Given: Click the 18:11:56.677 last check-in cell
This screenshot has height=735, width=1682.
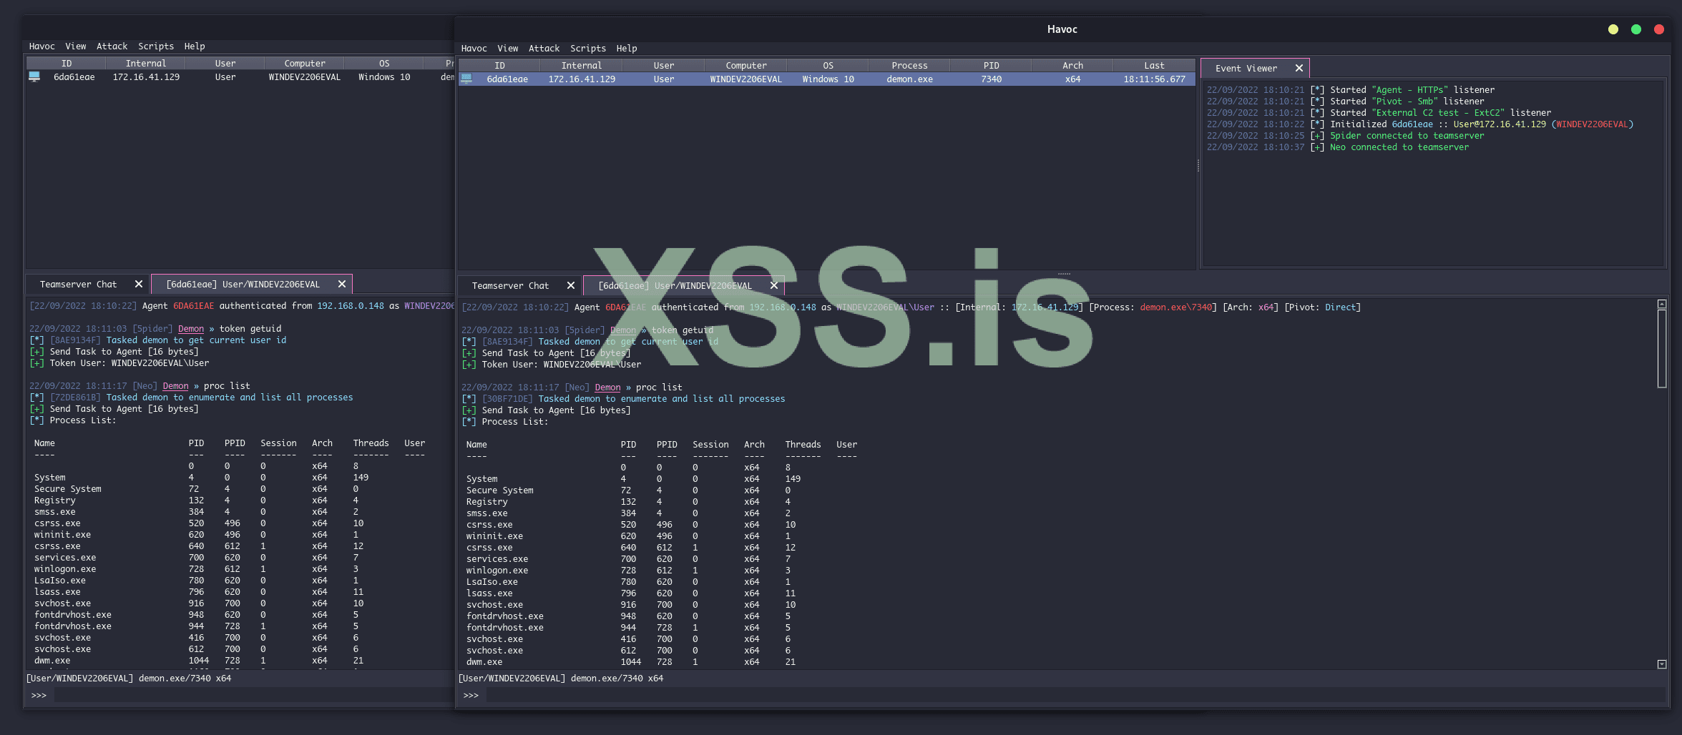Looking at the screenshot, I should click(1154, 79).
